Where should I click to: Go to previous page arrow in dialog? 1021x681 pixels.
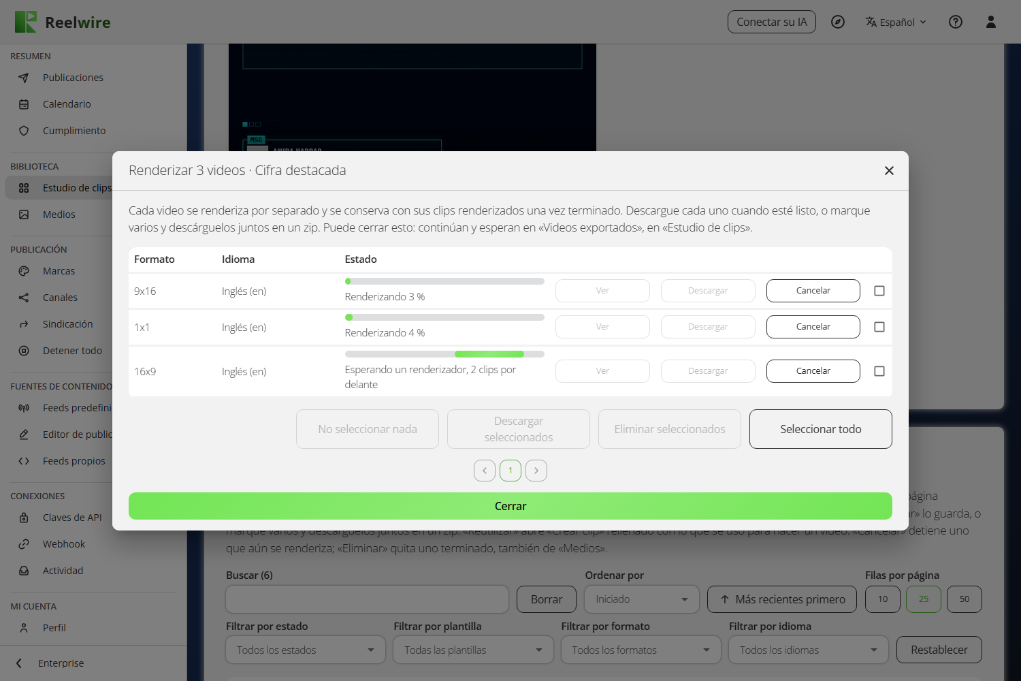pos(485,471)
